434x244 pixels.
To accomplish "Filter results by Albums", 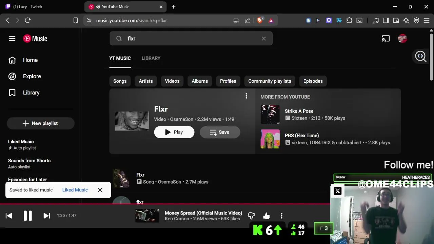I will pos(200,81).
